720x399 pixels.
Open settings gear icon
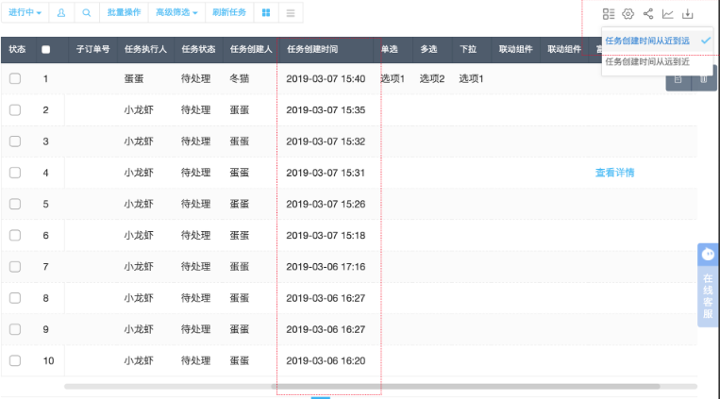click(x=628, y=13)
